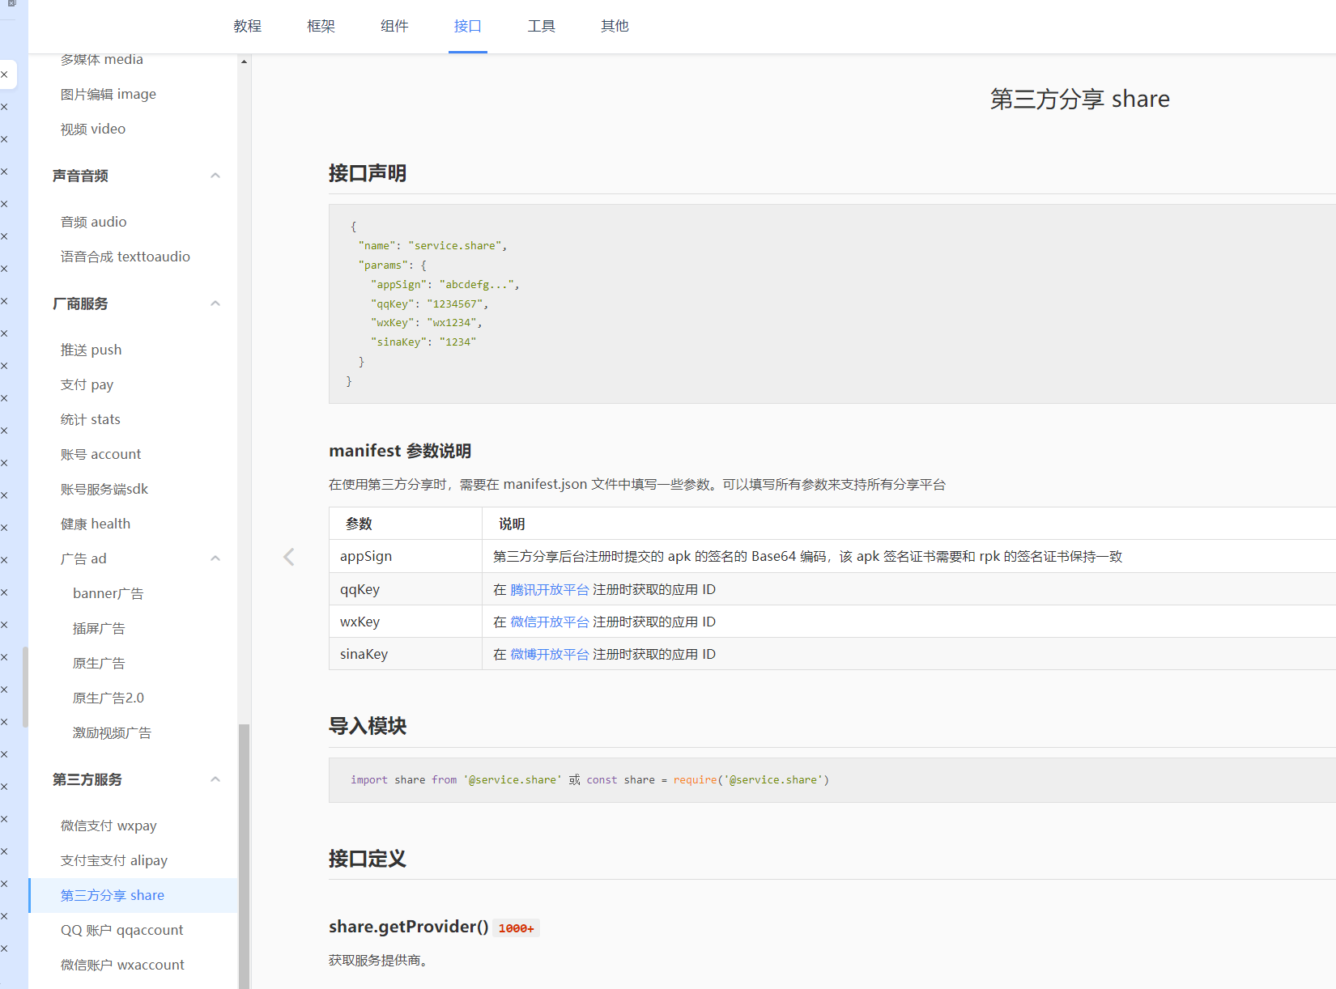Image resolution: width=1336 pixels, height=989 pixels.
Task: Open 支付 pay page
Action: tap(87, 384)
